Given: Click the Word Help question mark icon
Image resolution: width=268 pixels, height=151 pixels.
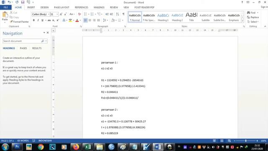Looking at the screenshot, I should (x=242, y=2).
